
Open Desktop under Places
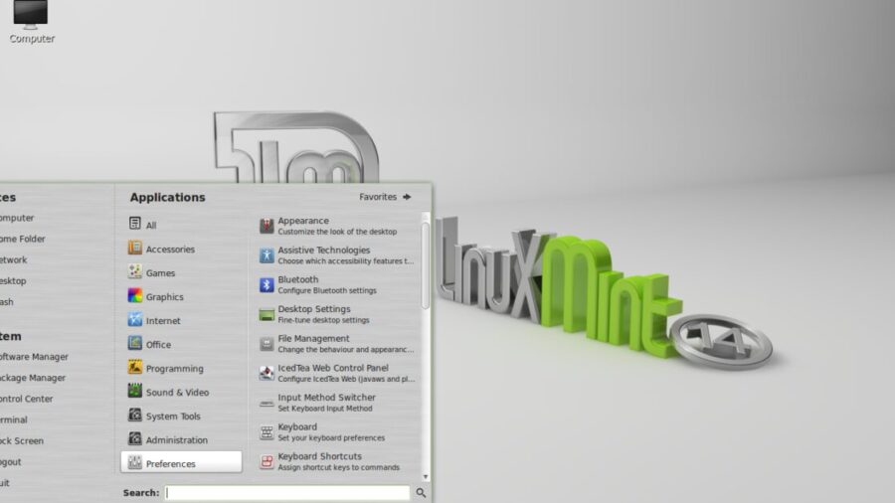coord(13,281)
